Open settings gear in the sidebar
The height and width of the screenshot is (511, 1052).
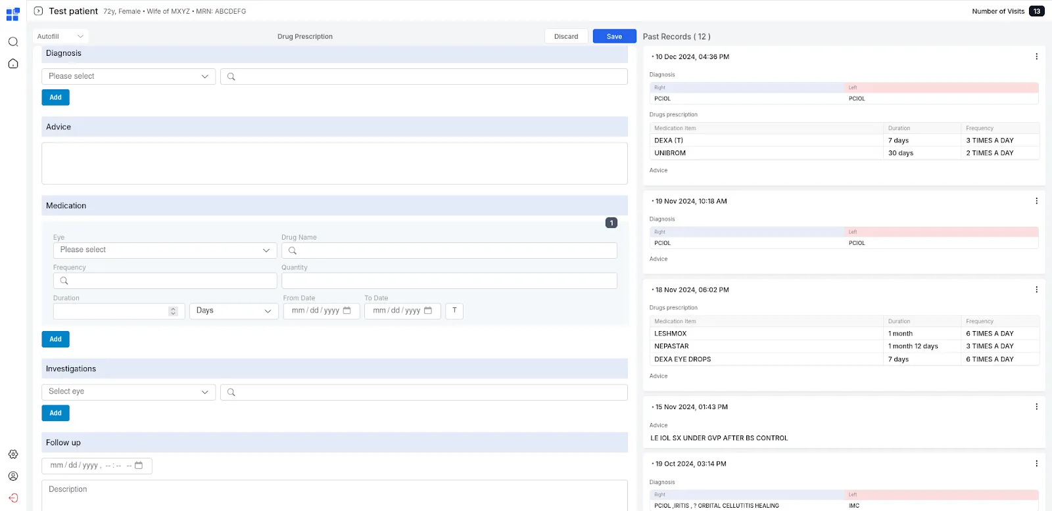(13, 455)
